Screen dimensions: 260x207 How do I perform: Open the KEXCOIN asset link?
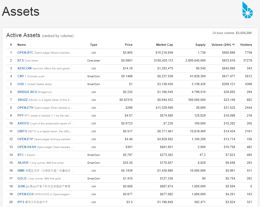point(24,68)
